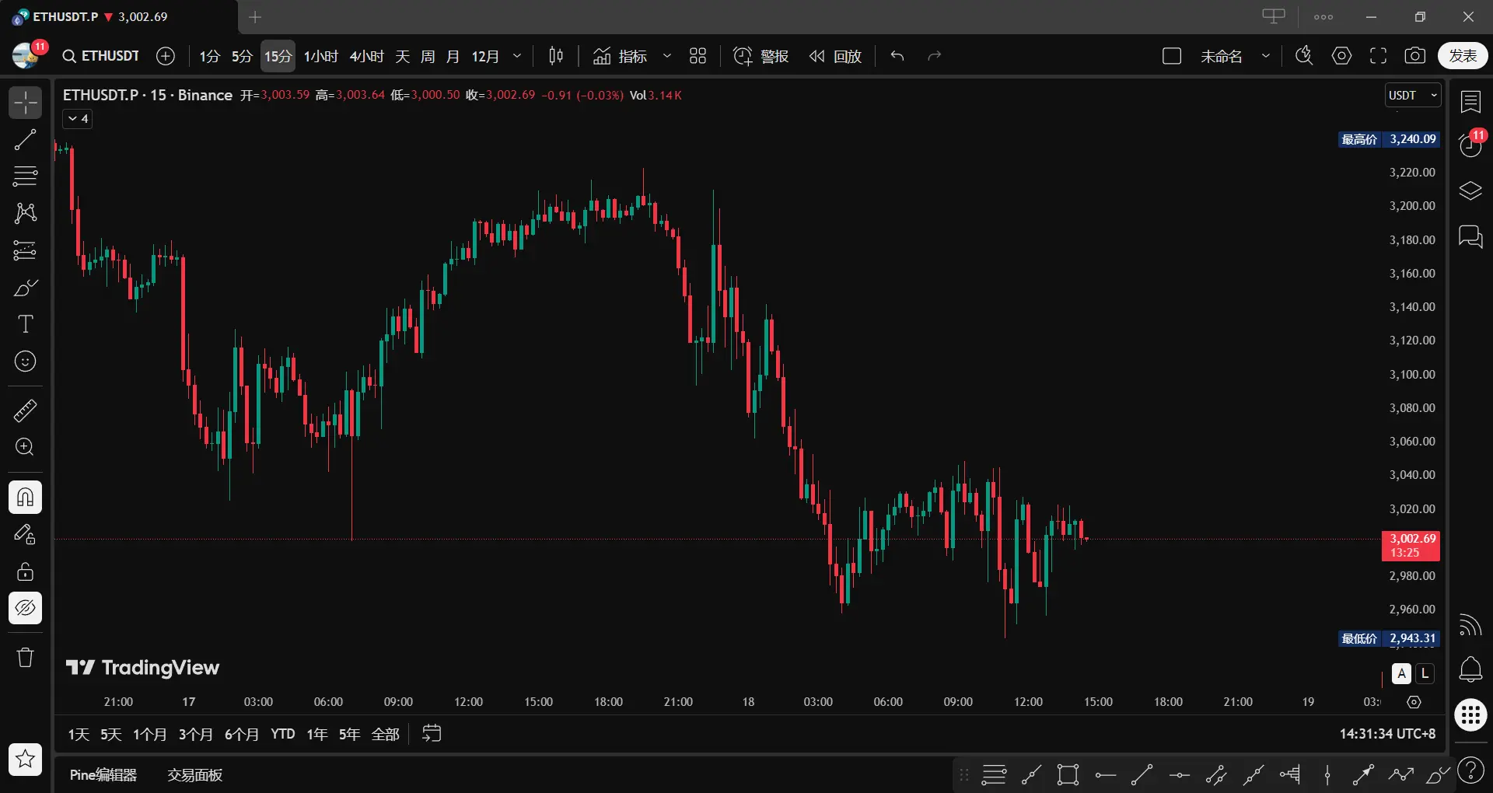Create an alert with 警报 button
Viewport: 1493px width, 793px height.
click(x=761, y=56)
